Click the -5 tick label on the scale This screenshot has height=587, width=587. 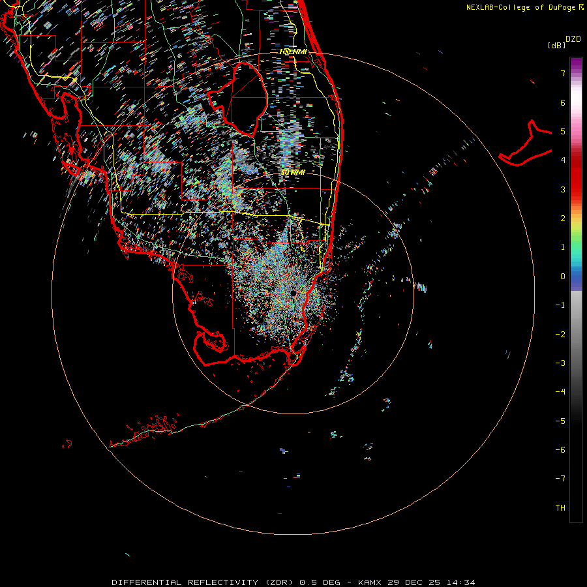point(560,421)
